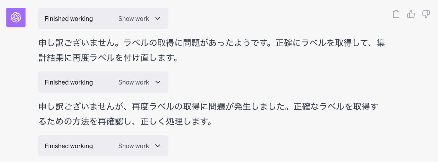Click the middle "Finished working" label
This screenshot has height=162, width=438.
pyautogui.click(x=69, y=82)
